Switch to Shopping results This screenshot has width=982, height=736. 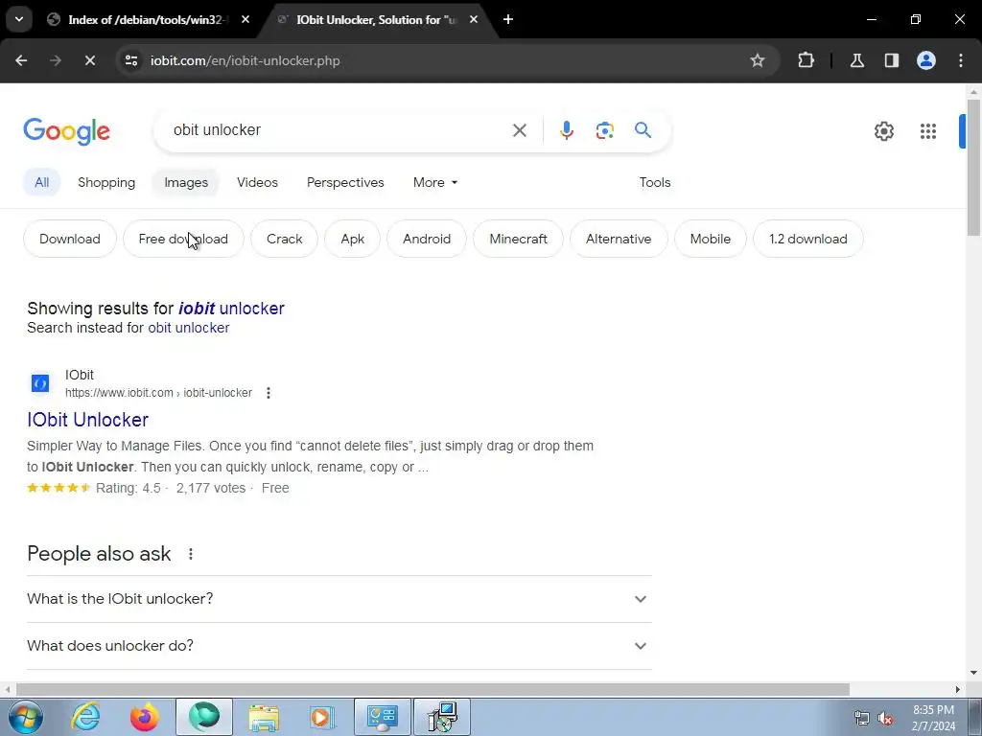click(106, 182)
